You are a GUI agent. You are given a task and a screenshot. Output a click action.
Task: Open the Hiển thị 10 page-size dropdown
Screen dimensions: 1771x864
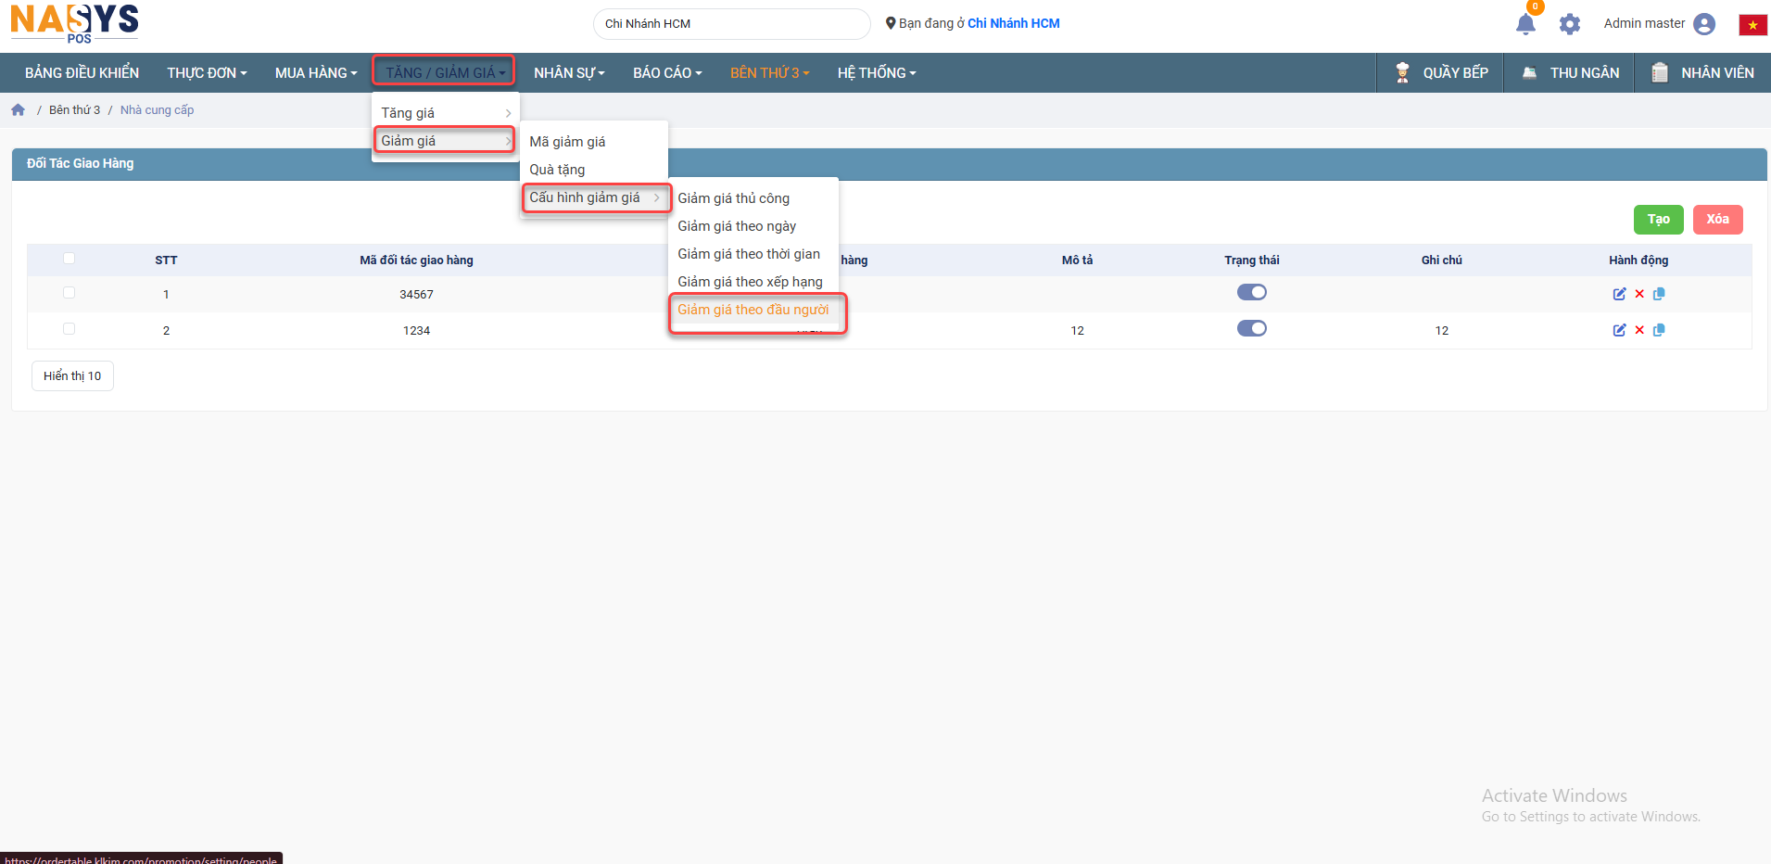pos(72,375)
